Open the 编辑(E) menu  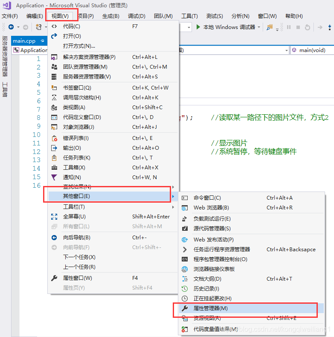[35, 16]
